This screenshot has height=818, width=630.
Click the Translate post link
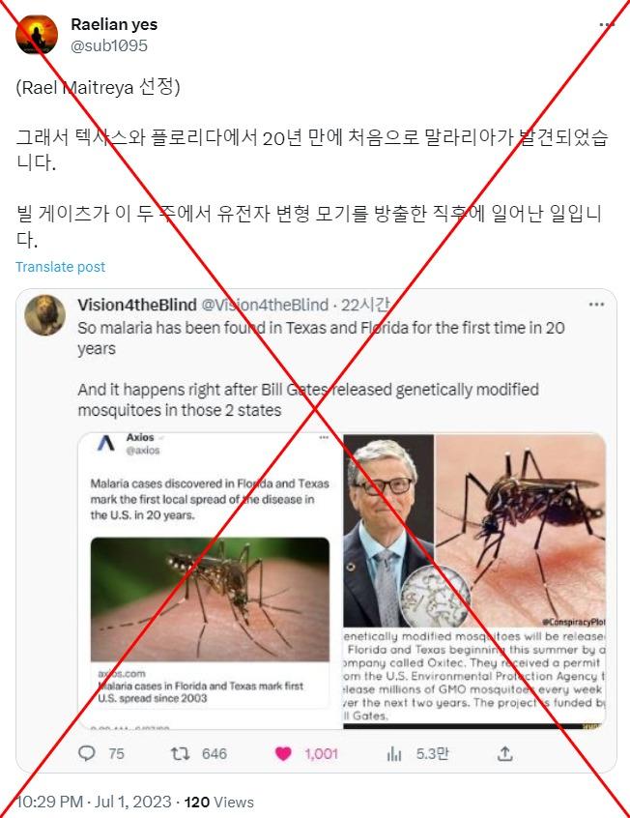61,267
